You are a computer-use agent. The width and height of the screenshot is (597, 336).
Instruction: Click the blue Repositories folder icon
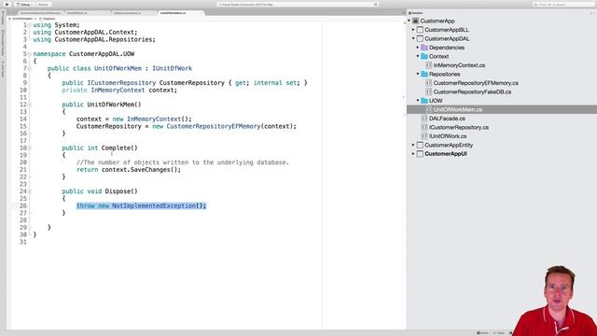coord(424,74)
